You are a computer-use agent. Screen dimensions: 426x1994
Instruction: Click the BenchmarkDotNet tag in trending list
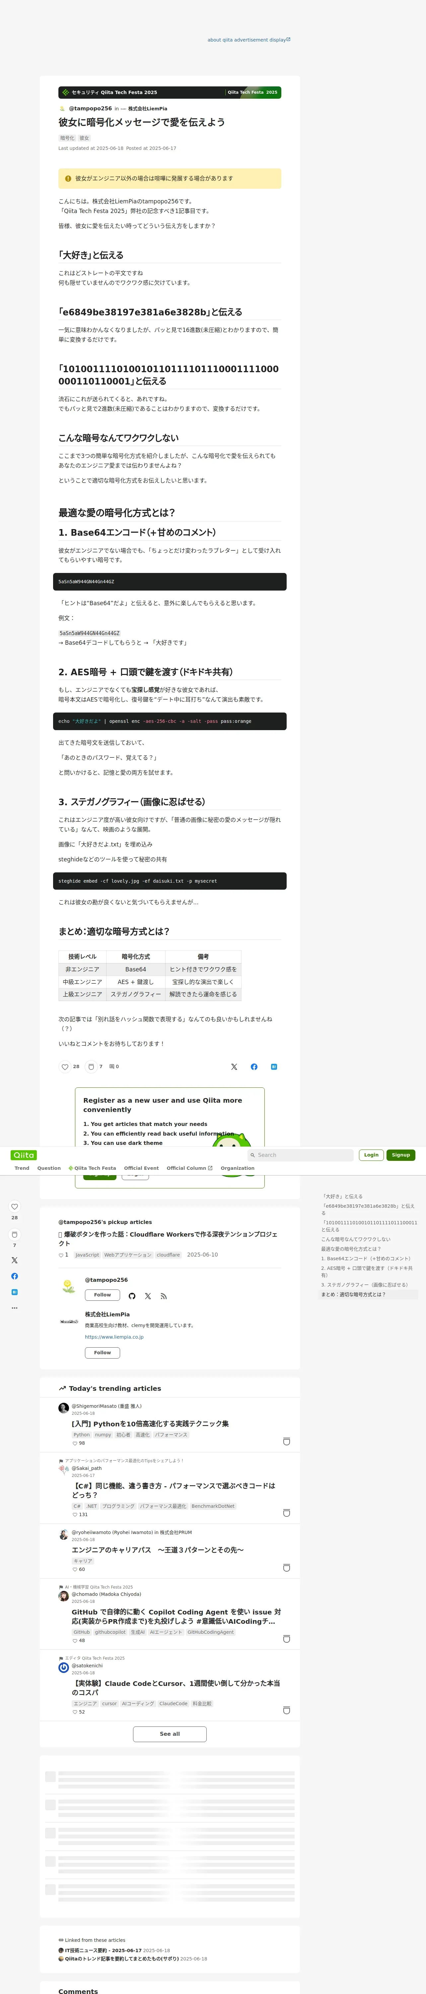pos(213,1506)
